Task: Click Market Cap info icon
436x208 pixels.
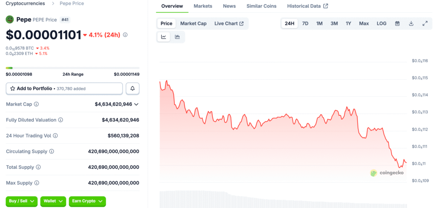Action: pos(36,104)
